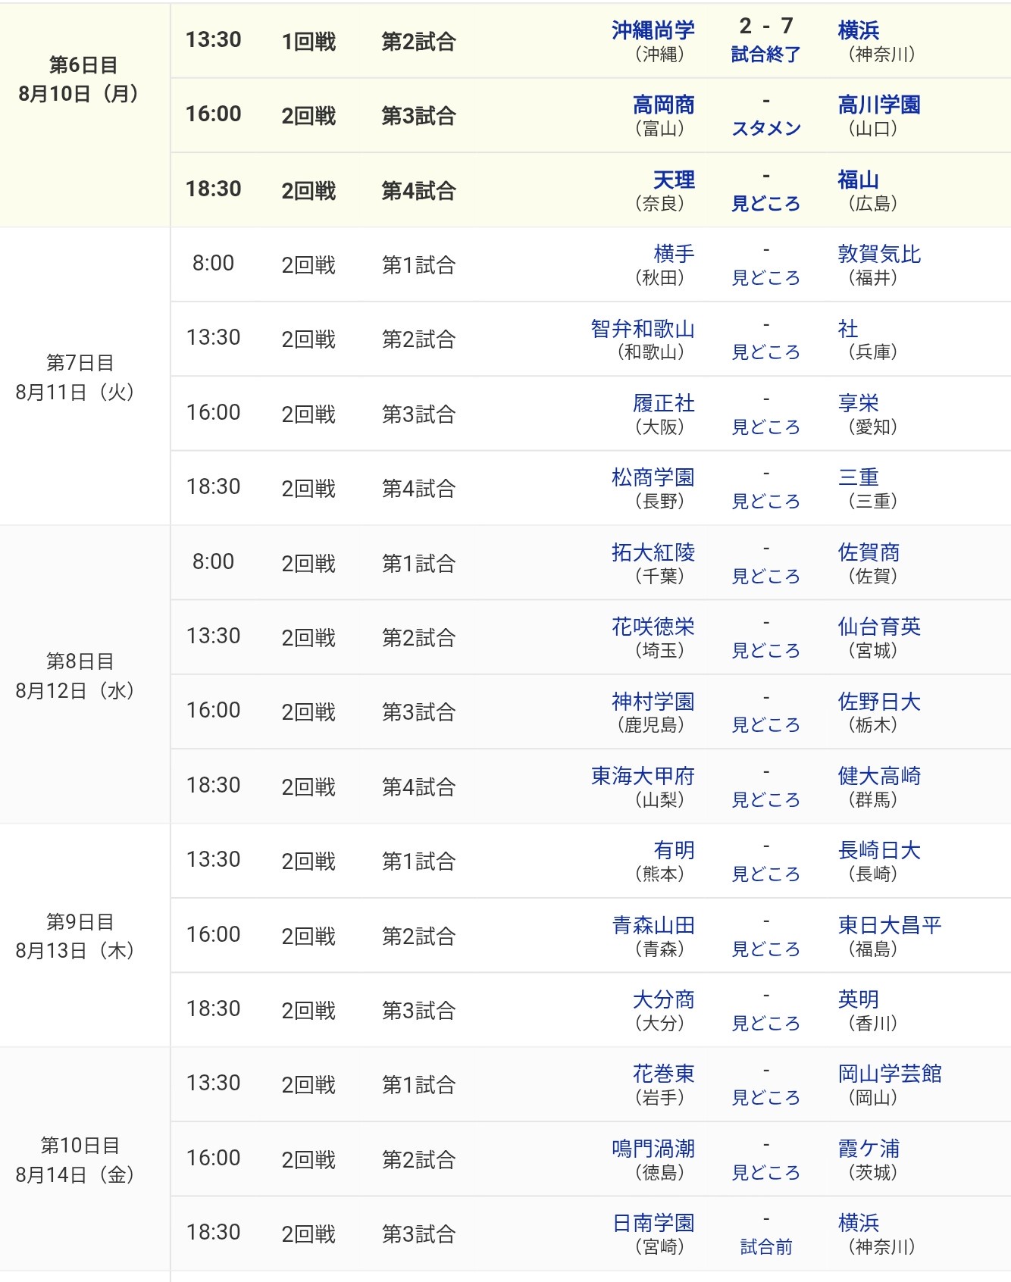Open 霞ケ浦 team page

869,1149
